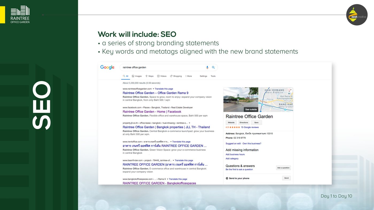This screenshot has height=210, width=374.
Task: Expand dropdown arrow beside raintreeofficegarden.com URL
Action: point(153,89)
